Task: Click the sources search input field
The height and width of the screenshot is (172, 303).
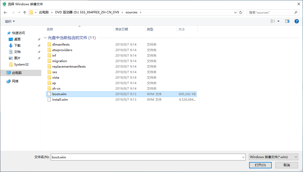Action: pos(270,13)
